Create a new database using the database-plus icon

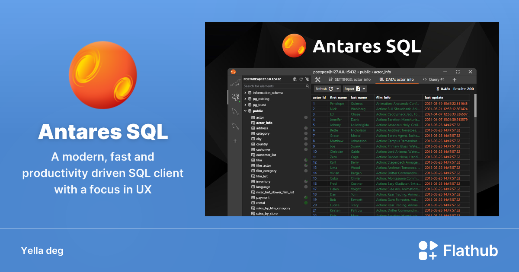295,79
